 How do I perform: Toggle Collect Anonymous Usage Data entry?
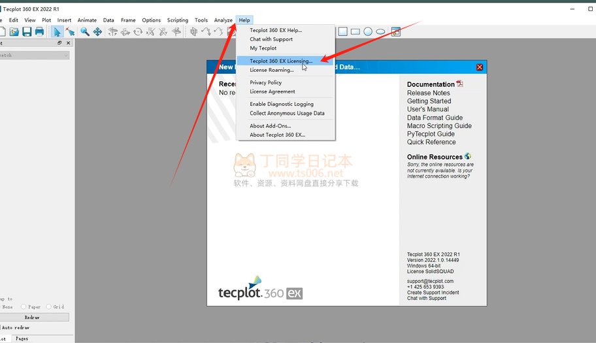[286, 113]
